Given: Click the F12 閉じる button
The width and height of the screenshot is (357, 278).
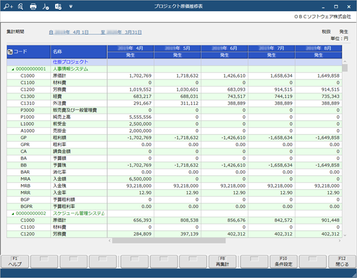Looking at the screenshot, I should (342, 262).
